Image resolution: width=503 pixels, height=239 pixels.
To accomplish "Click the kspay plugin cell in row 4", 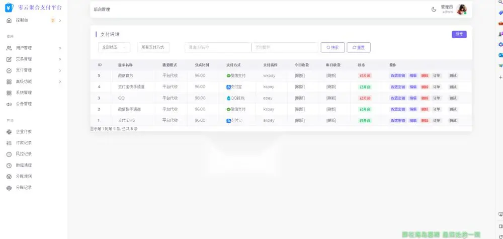I will [269, 87].
